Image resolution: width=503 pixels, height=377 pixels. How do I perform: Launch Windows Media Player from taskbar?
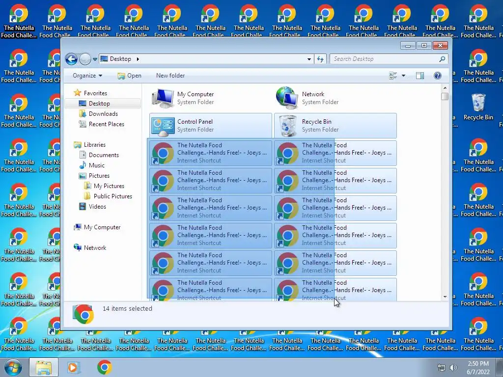pos(74,367)
